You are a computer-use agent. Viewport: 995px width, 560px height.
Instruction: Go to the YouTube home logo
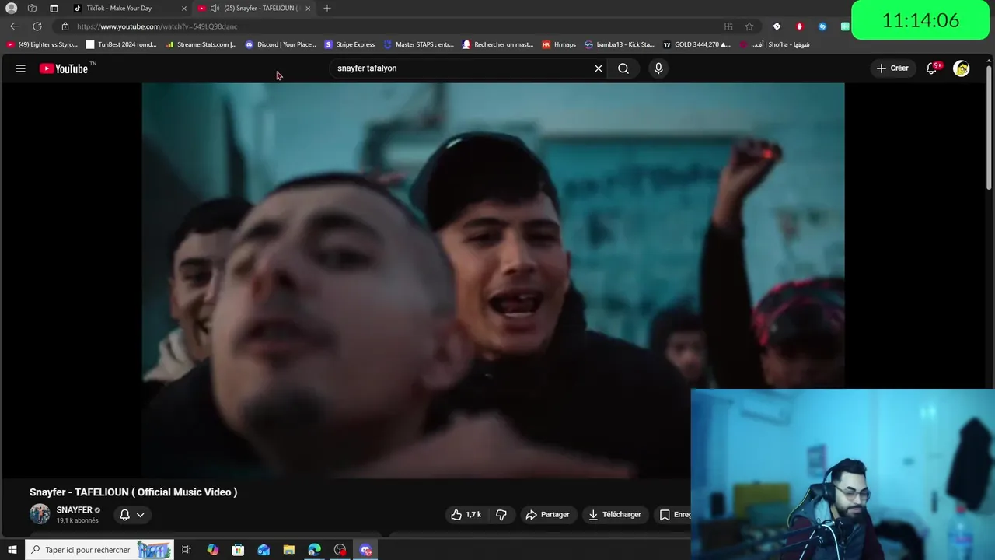pyautogui.click(x=65, y=68)
